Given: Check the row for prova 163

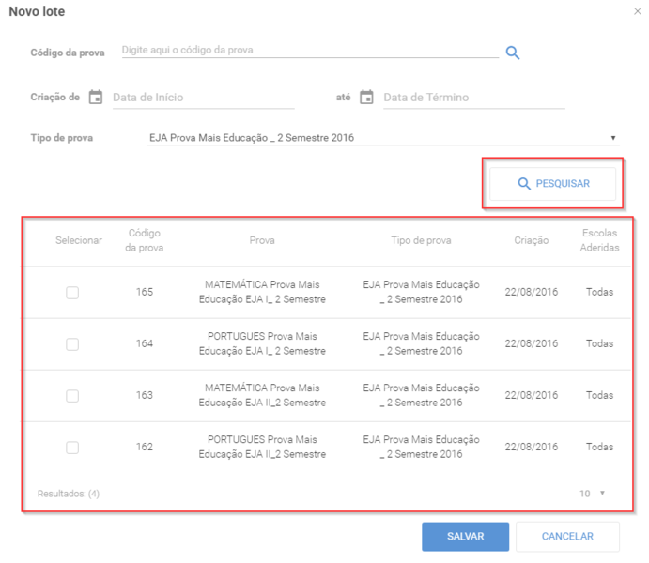Looking at the screenshot, I should 72,396.
